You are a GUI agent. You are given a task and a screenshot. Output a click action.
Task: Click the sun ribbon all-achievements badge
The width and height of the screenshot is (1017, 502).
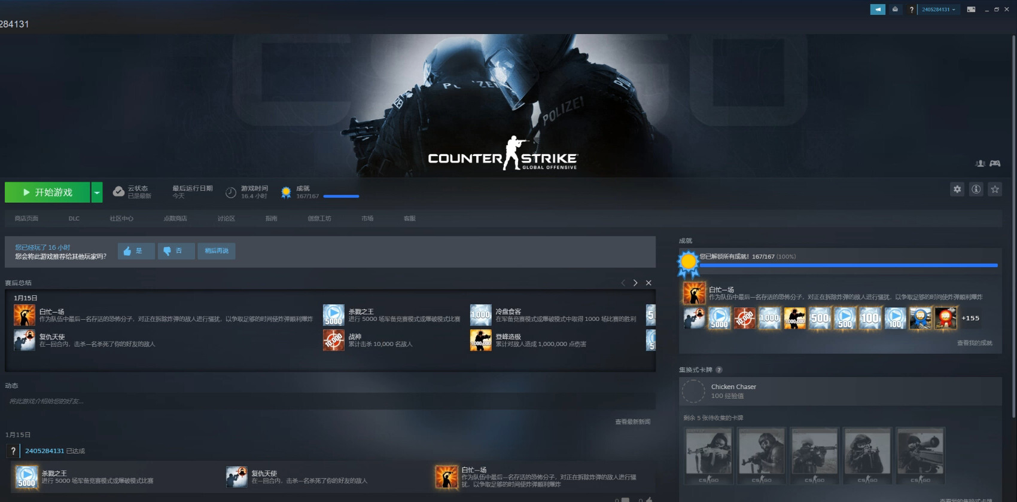coord(688,263)
